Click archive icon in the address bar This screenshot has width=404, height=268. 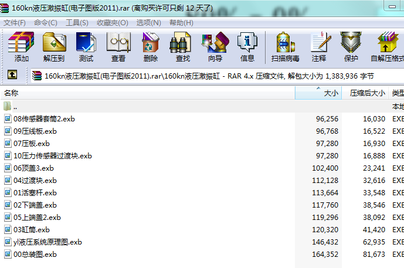[x=37, y=76]
